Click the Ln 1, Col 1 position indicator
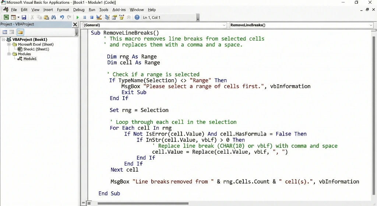The width and height of the screenshot is (377, 206). (x=152, y=17)
